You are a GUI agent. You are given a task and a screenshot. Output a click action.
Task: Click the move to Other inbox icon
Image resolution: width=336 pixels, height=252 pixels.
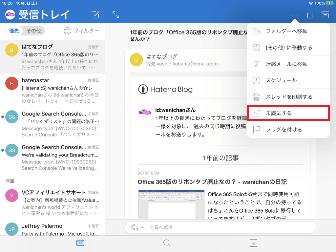(x=256, y=48)
